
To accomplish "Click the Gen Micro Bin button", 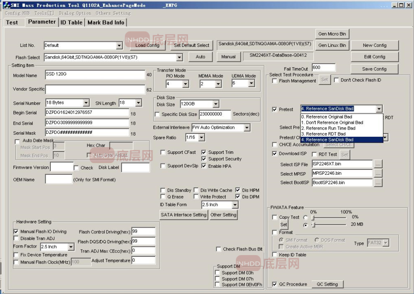I will [x=332, y=34].
